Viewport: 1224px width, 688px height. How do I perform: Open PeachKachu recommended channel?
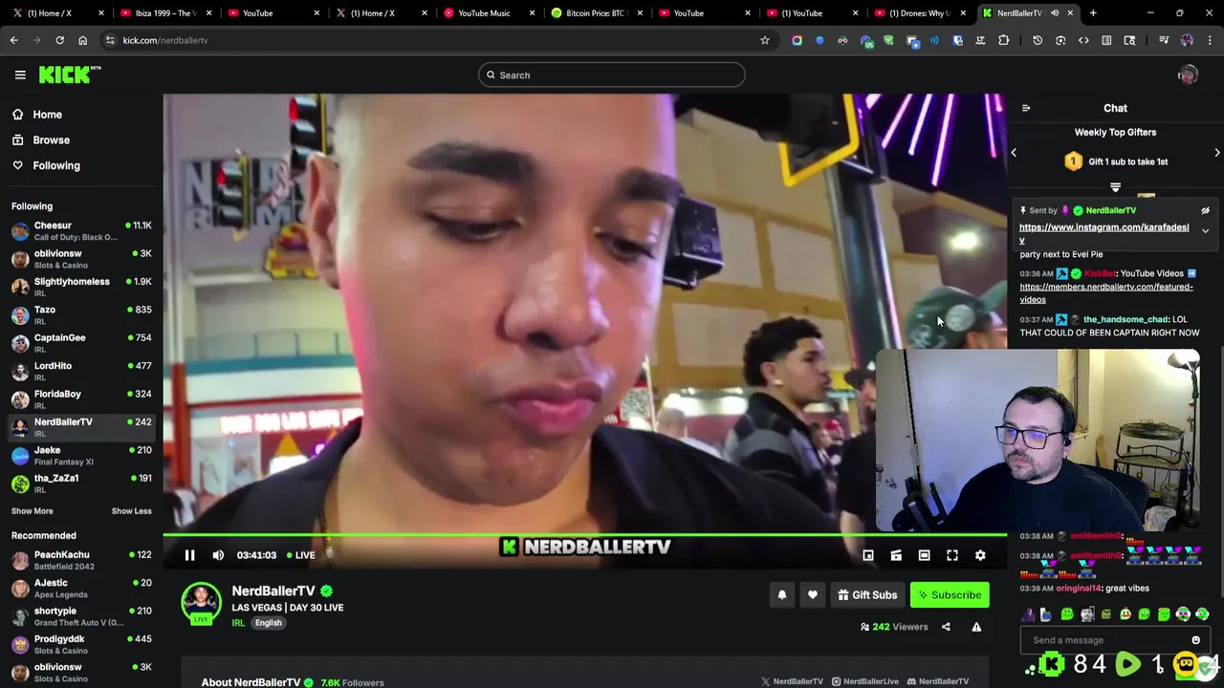[80, 561]
